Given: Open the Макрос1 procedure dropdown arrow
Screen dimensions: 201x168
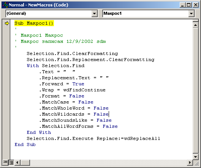Looking at the screenshot, I should [x=191, y=13].
